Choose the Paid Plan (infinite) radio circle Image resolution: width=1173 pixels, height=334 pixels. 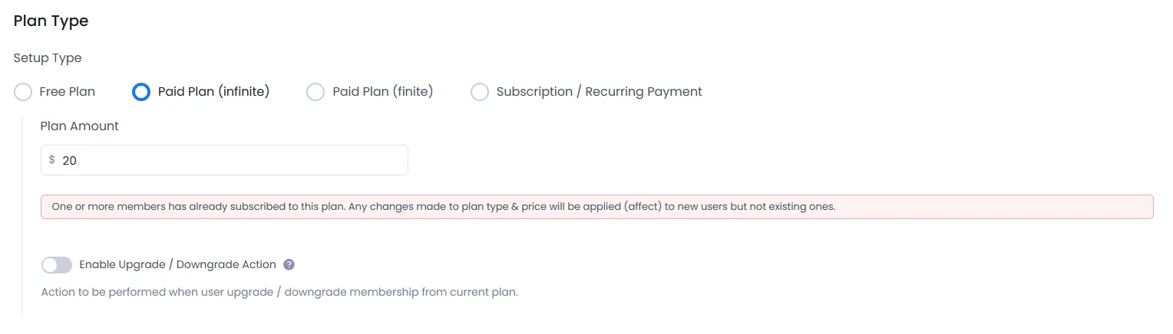point(141,92)
